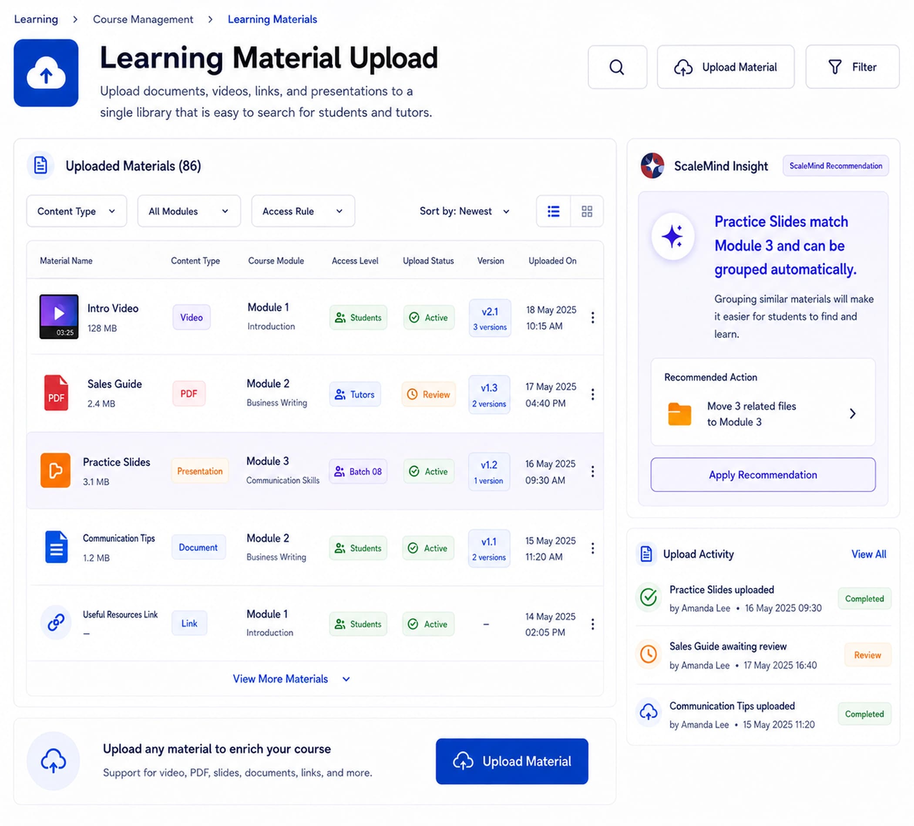Click the Practice Slides presentation icon
Viewport: 914px width, 826px height.
(55, 470)
